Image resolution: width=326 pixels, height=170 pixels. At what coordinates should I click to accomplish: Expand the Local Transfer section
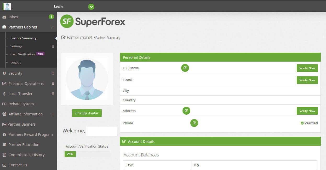53,94
